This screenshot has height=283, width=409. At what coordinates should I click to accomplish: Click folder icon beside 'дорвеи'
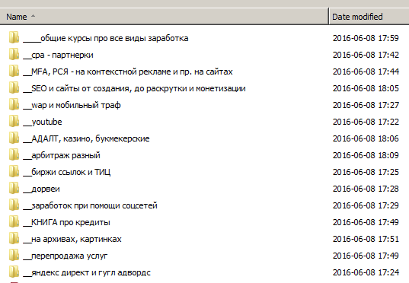[x=14, y=188]
